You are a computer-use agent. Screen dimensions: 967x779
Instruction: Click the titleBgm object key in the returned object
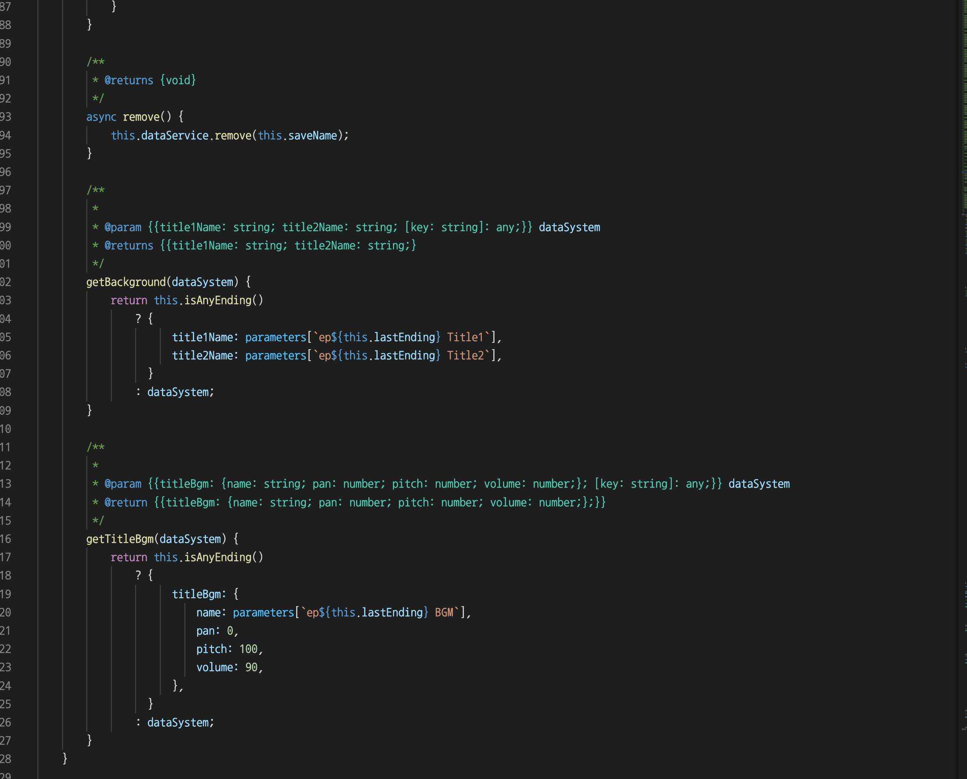(196, 594)
